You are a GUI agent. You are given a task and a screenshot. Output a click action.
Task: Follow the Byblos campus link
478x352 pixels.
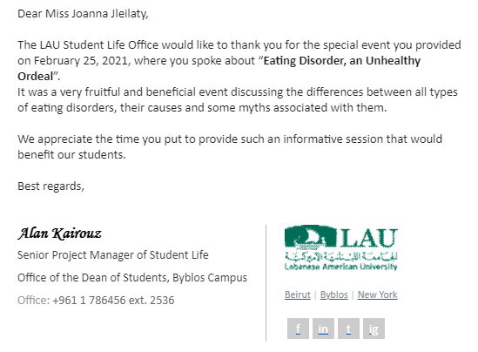334,294
